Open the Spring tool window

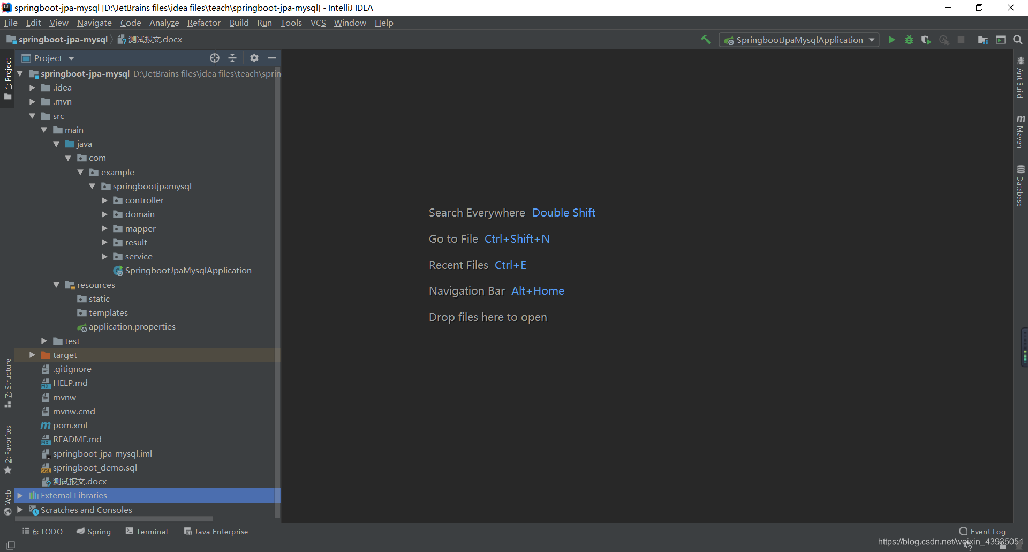(94, 532)
